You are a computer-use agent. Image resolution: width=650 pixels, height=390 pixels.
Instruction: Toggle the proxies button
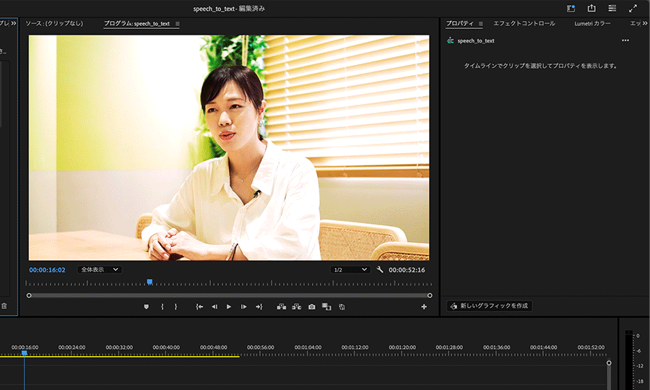(342, 307)
